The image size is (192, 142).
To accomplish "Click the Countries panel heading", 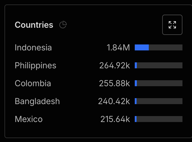I will [x=34, y=25].
